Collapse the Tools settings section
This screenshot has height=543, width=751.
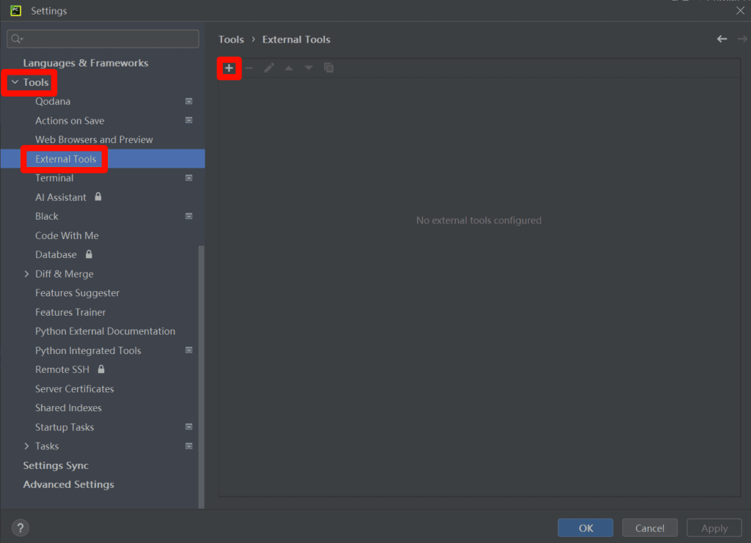click(15, 82)
